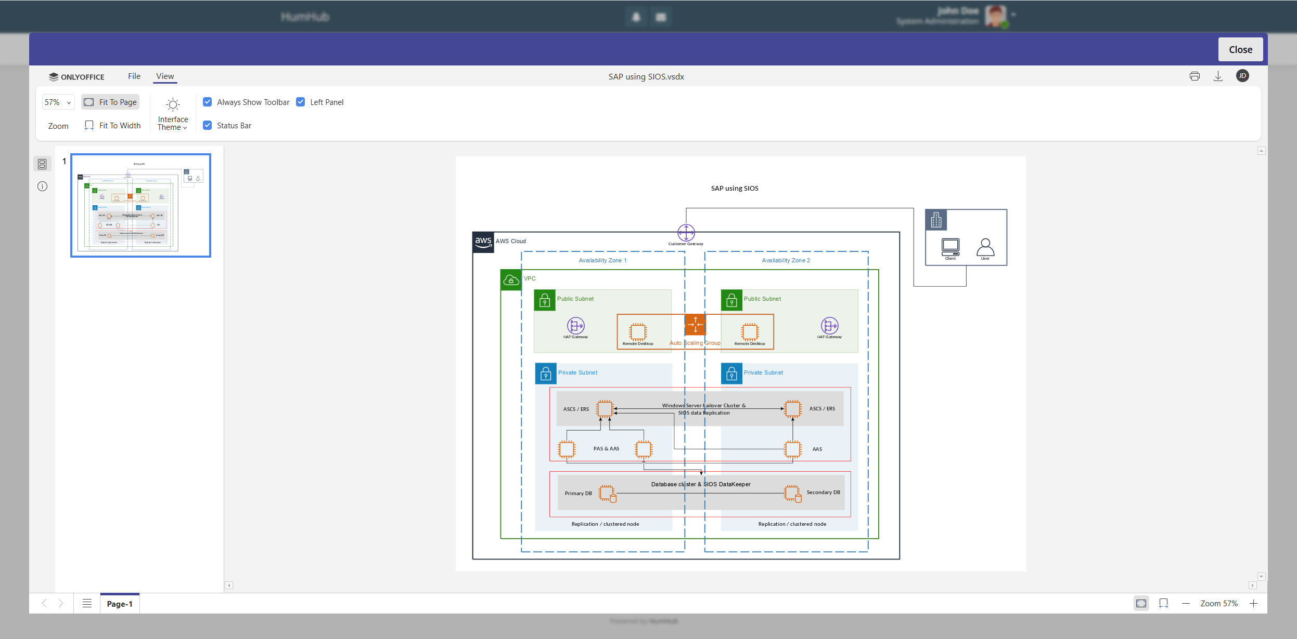Uncheck the Left Panel option
This screenshot has height=639, width=1297.
pyautogui.click(x=301, y=102)
